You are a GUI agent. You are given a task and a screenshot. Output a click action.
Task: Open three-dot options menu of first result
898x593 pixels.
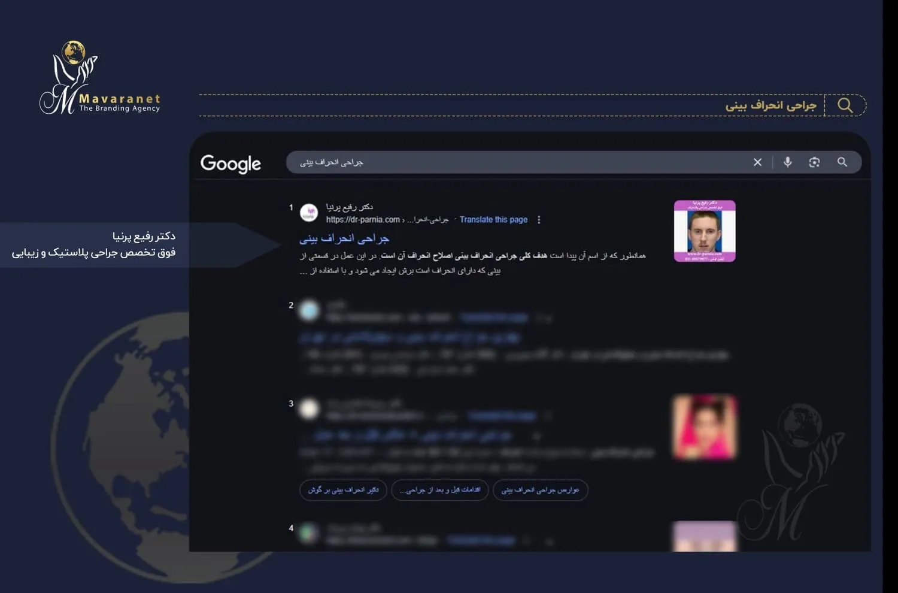click(x=539, y=220)
